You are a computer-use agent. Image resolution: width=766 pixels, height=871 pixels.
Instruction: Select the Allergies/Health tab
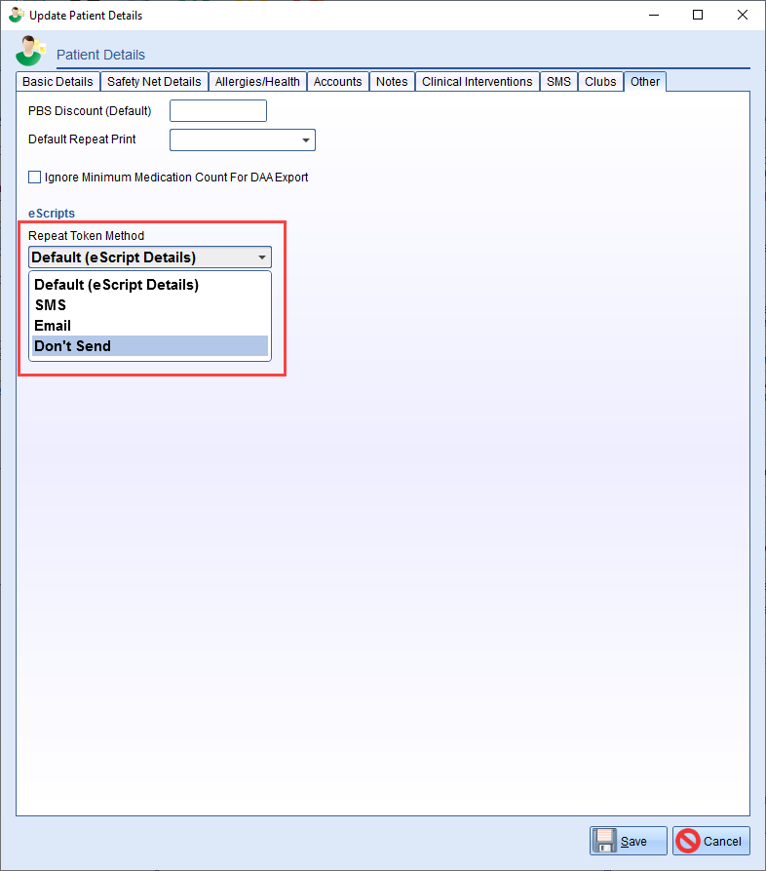257,82
